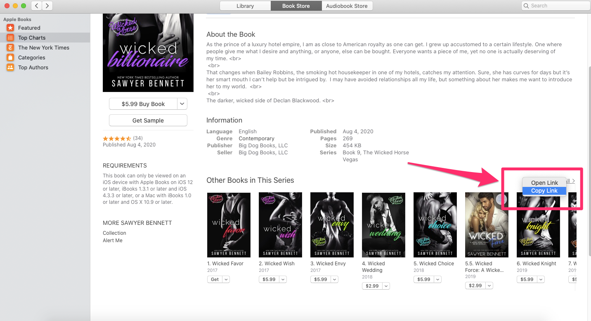Viewport: 591px width, 321px height.
Task: Click The New York Times icon
Action: coord(10,47)
